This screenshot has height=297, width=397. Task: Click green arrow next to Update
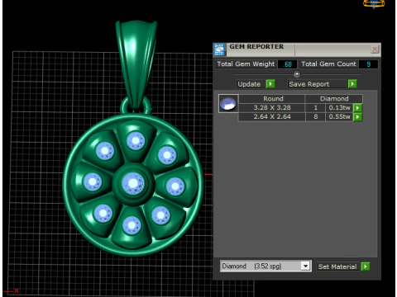(x=270, y=84)
